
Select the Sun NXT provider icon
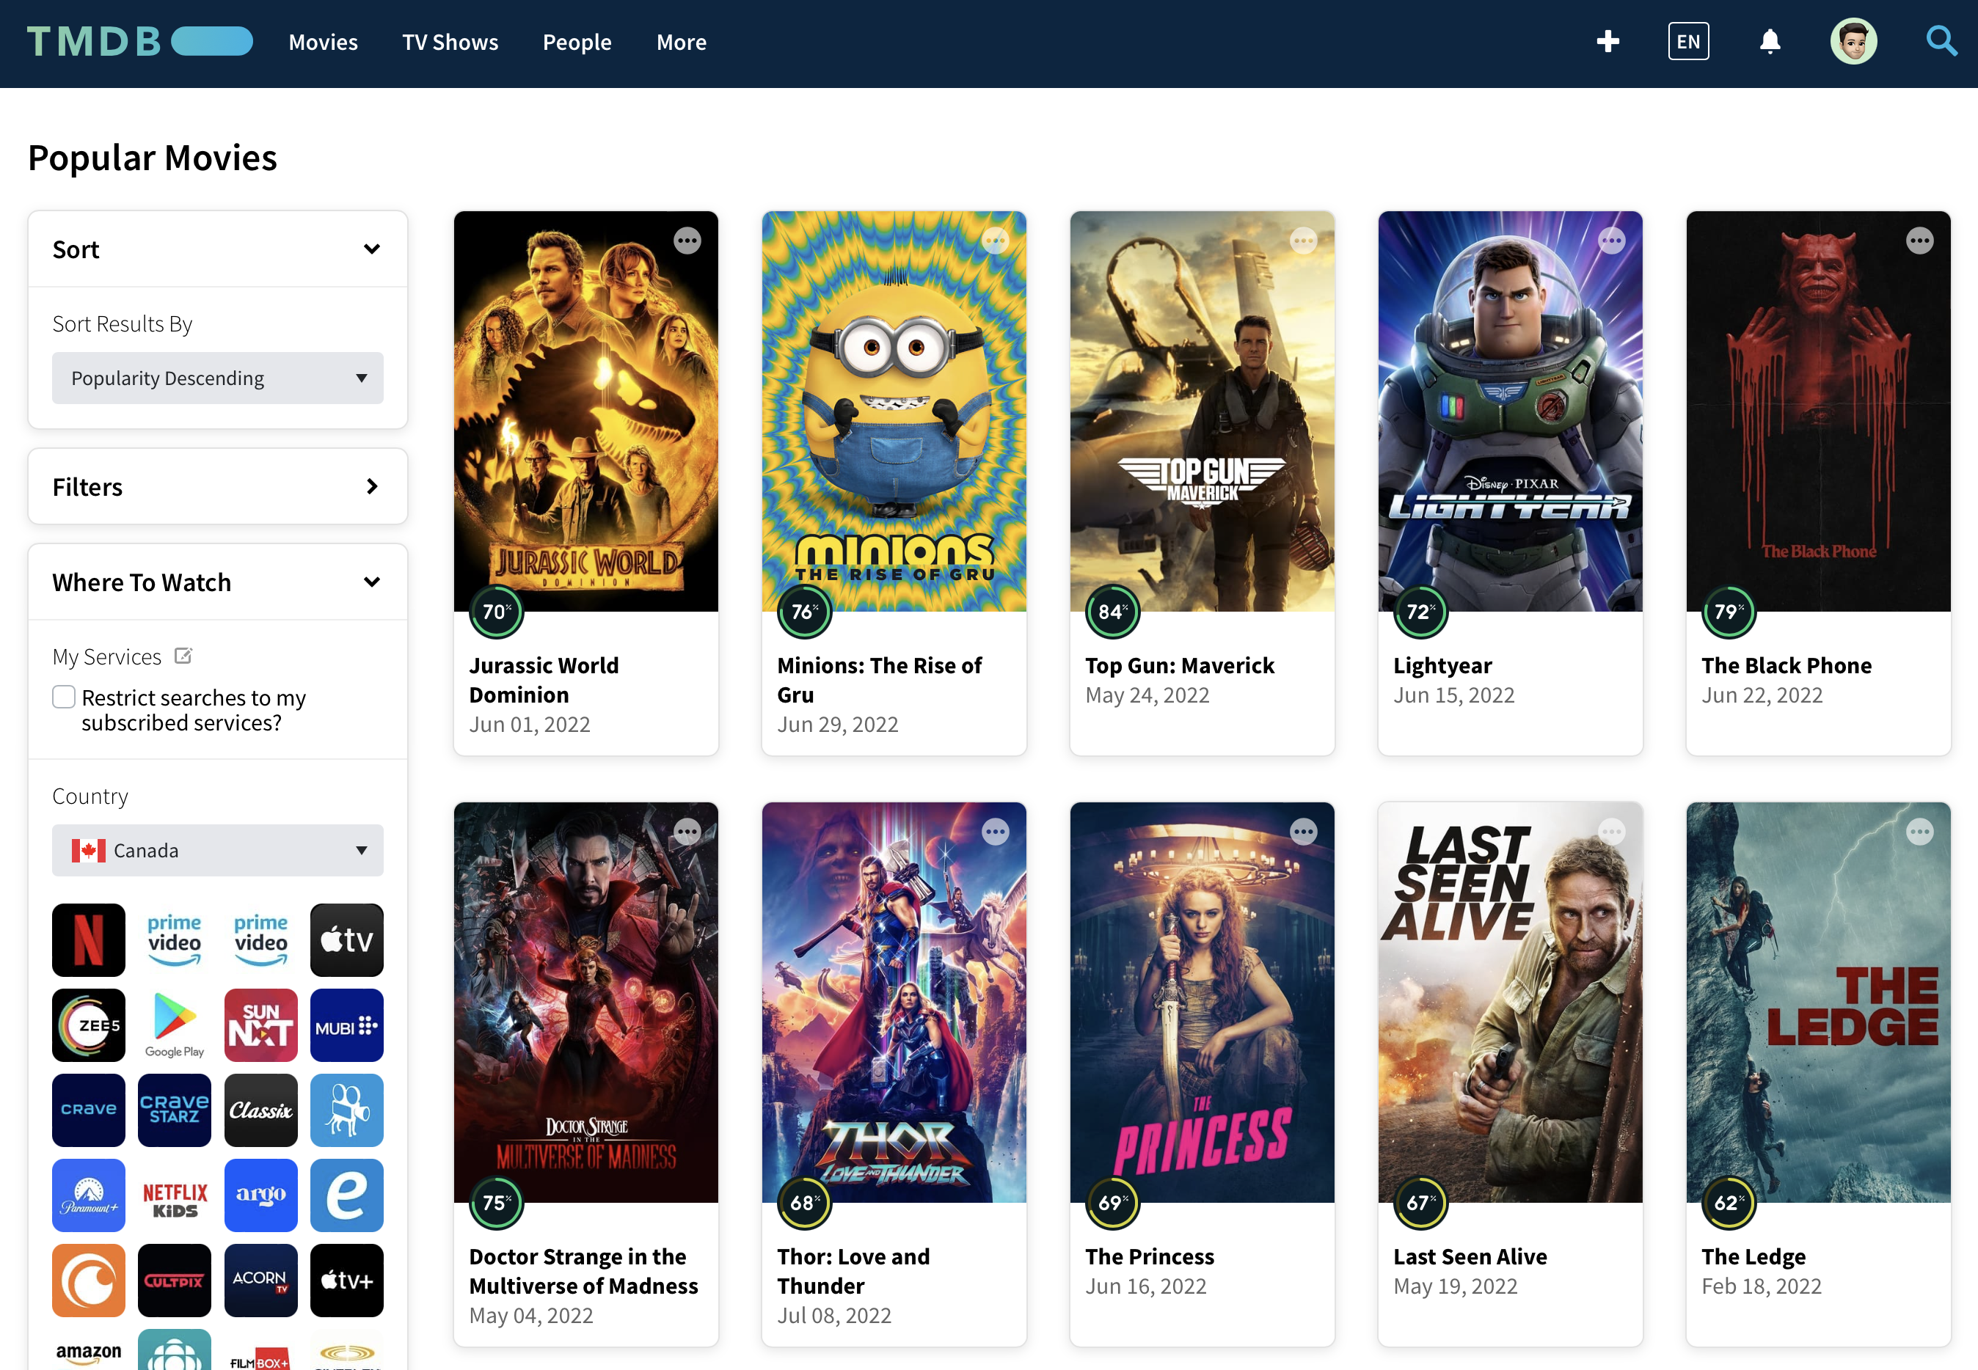[x=260, y=1024]
